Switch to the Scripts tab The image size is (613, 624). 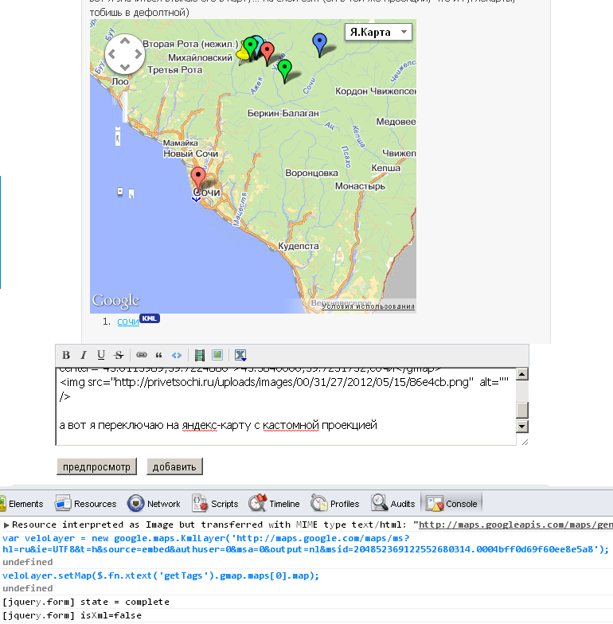click(215, 504)
